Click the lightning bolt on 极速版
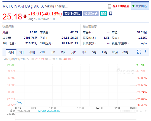Screen dimensions: 151x121 [96, 13]
